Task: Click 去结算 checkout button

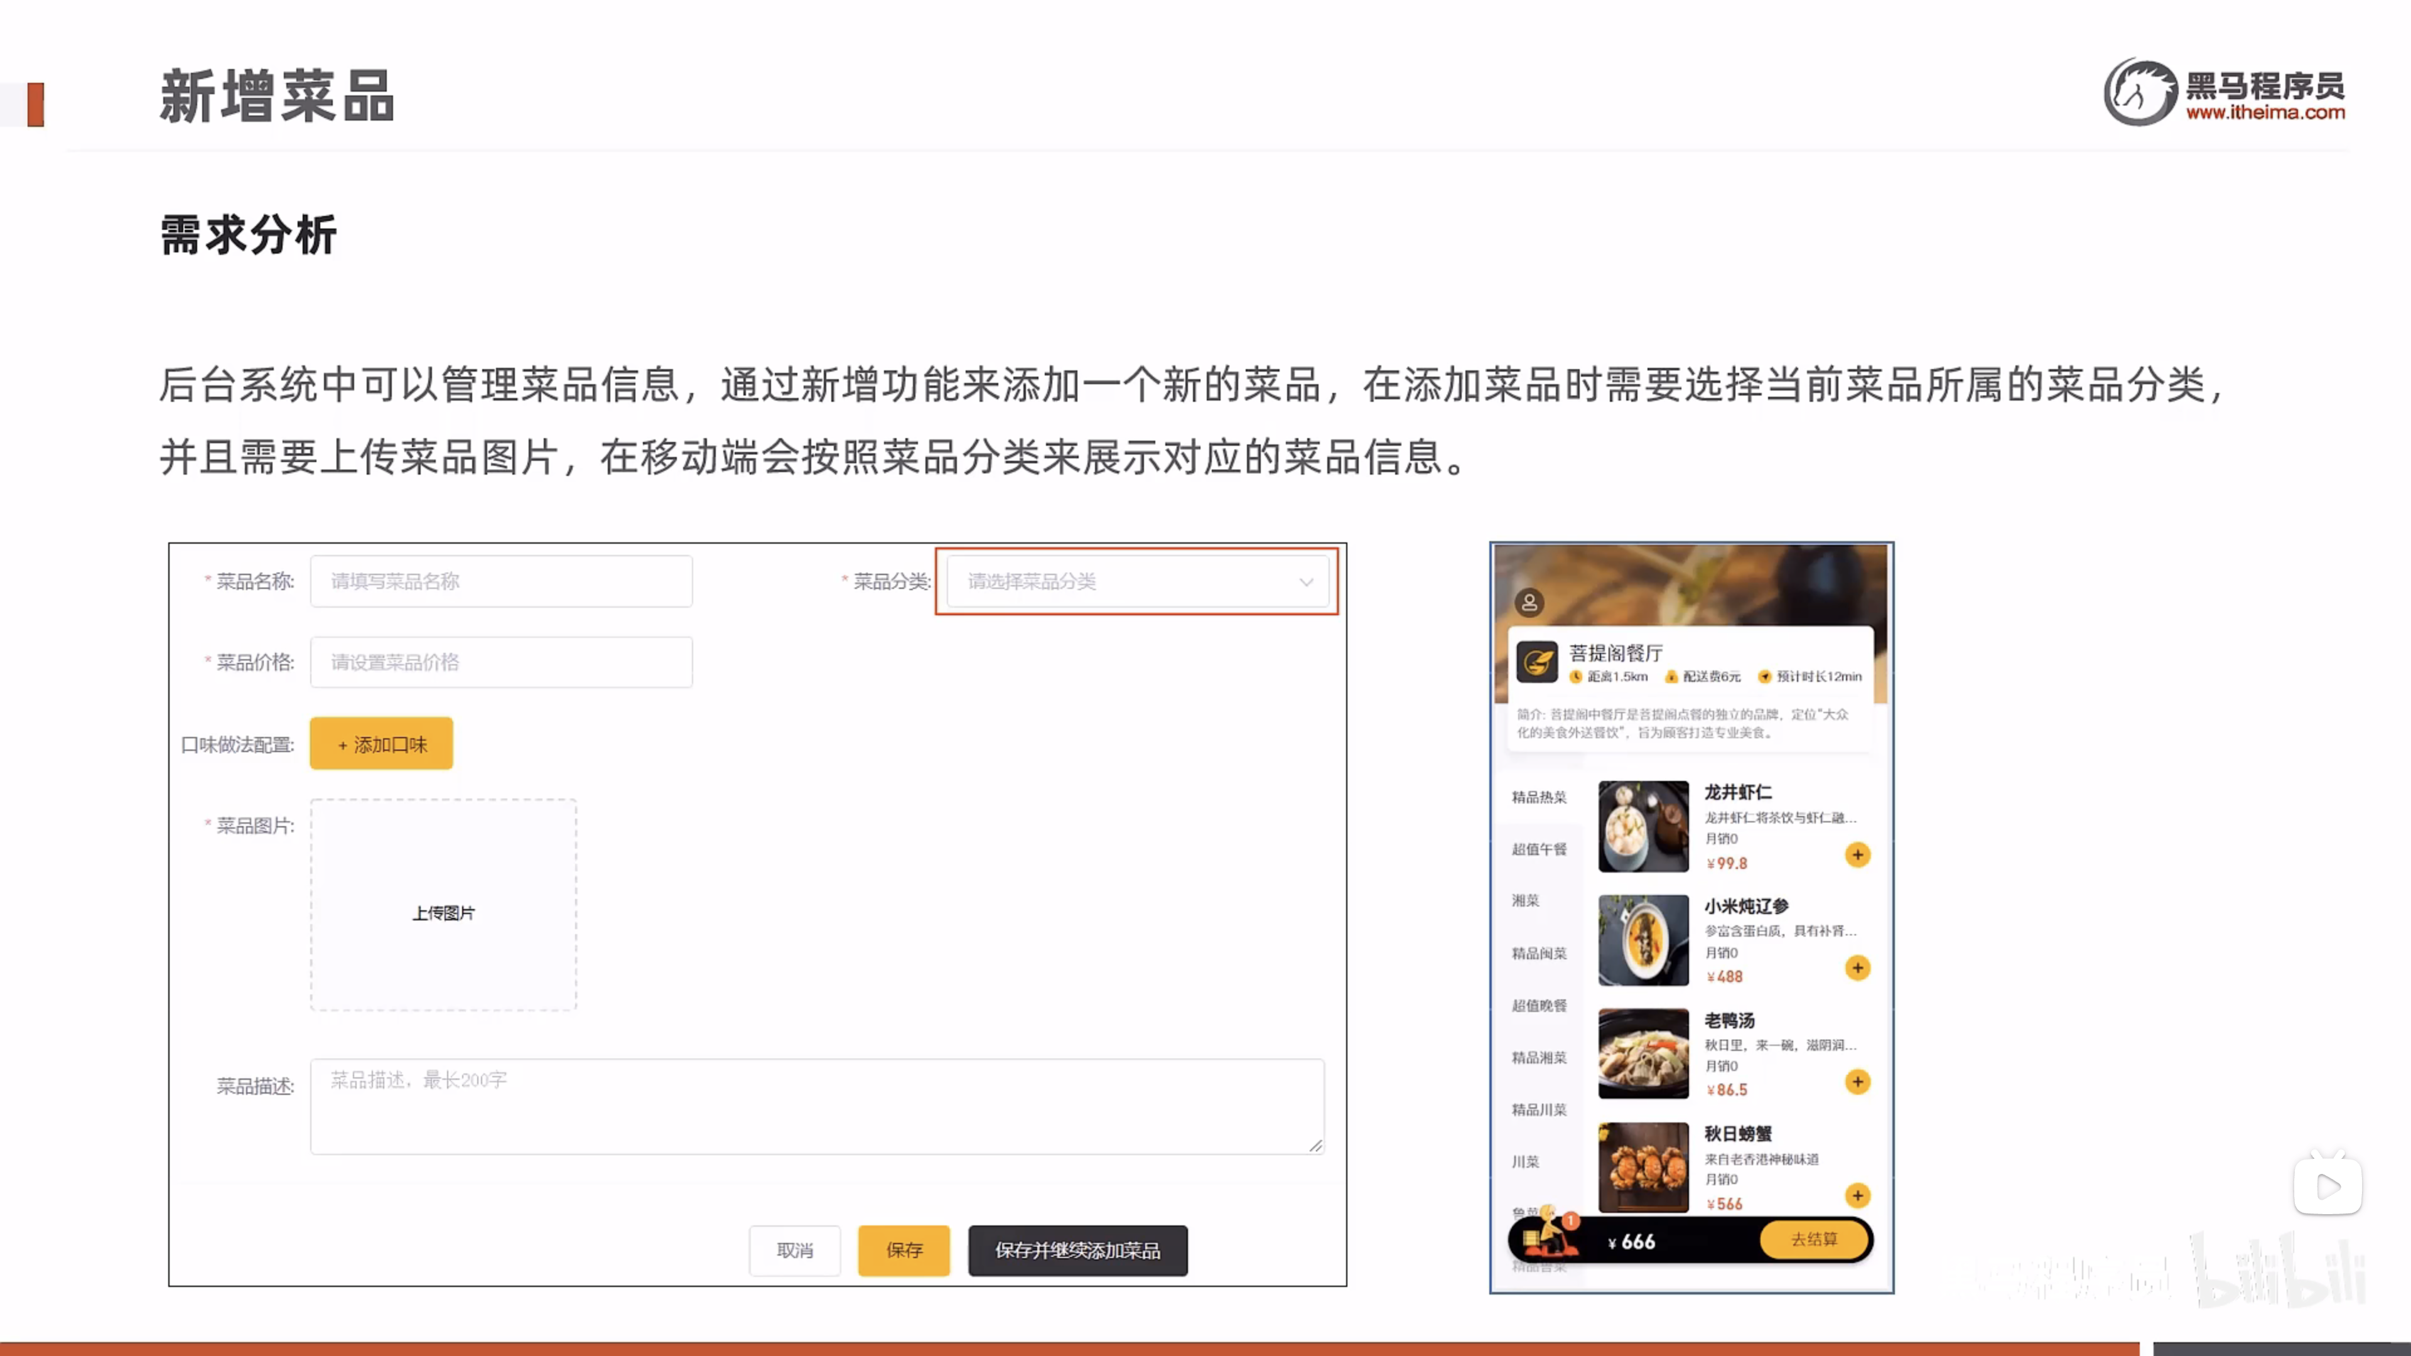Action: 1814,1239
